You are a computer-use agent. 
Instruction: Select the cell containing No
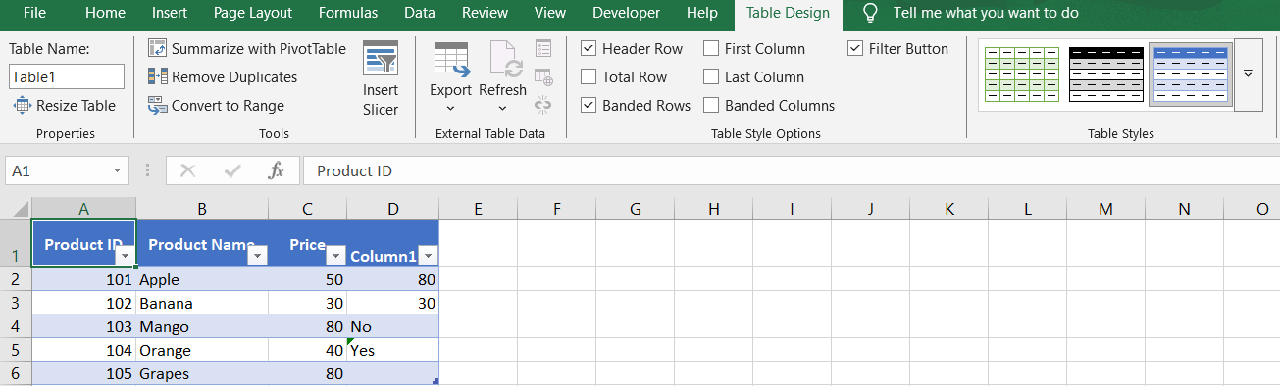392,326
